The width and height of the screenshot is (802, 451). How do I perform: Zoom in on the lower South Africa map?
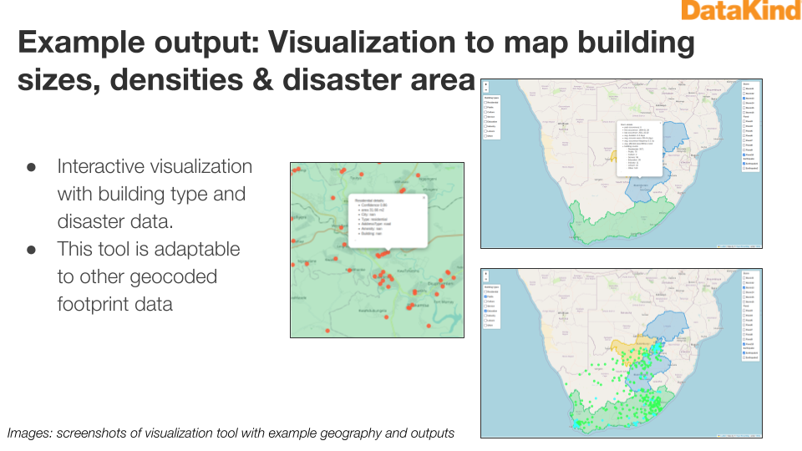pos(486,274)
